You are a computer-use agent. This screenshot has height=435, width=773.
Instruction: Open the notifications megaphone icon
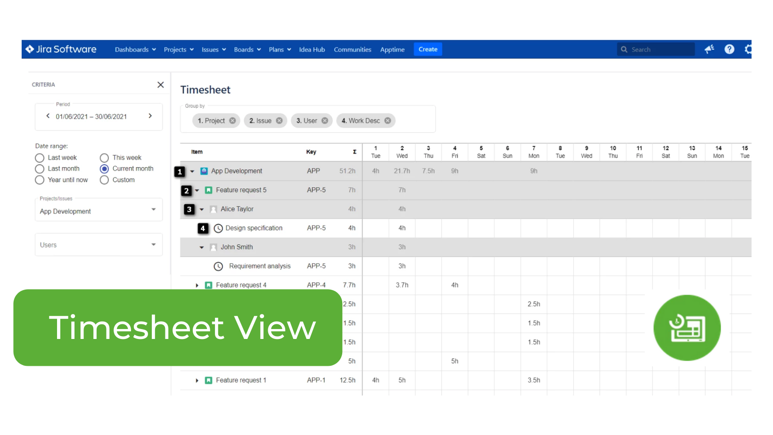click(x=709, y=49)
